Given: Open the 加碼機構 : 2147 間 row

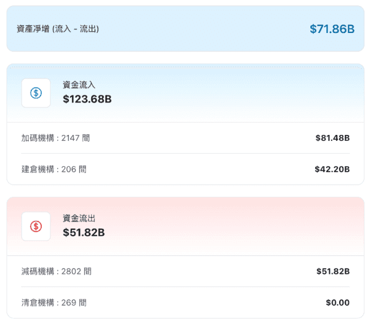Looking at the screenshot, I should click(x=55, y=138).
